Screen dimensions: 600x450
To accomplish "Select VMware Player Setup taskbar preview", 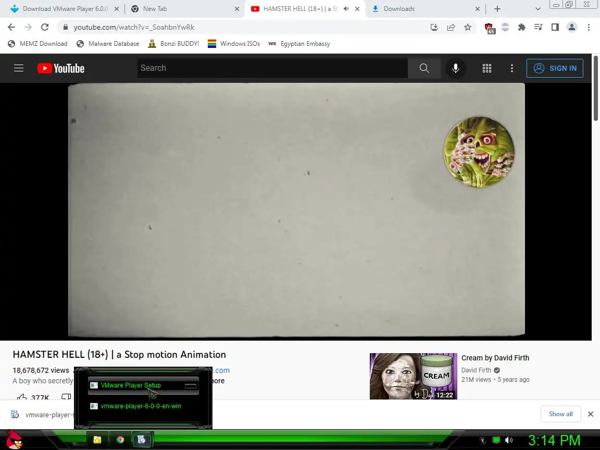I will tap(143, 385).
